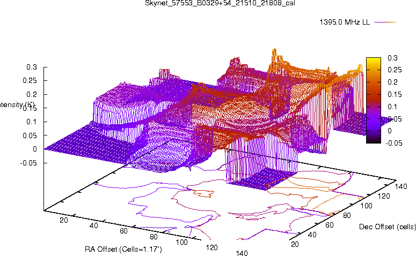The image size is (416, 256).
Task: Click the 80 tick on the RA Offset axis
Action: click(154, 237)
